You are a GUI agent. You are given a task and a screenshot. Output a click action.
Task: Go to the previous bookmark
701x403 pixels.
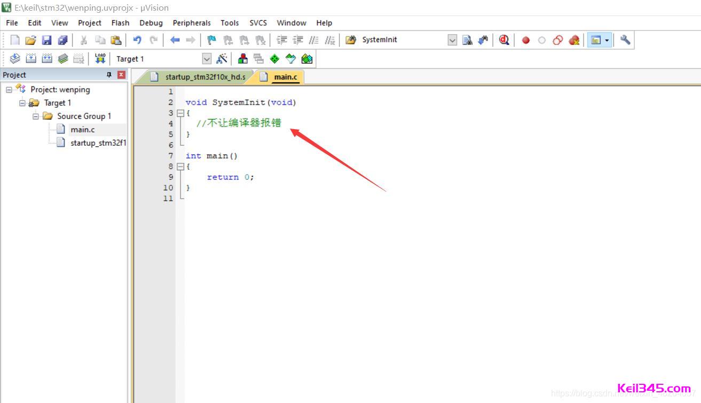pos(228,40)
